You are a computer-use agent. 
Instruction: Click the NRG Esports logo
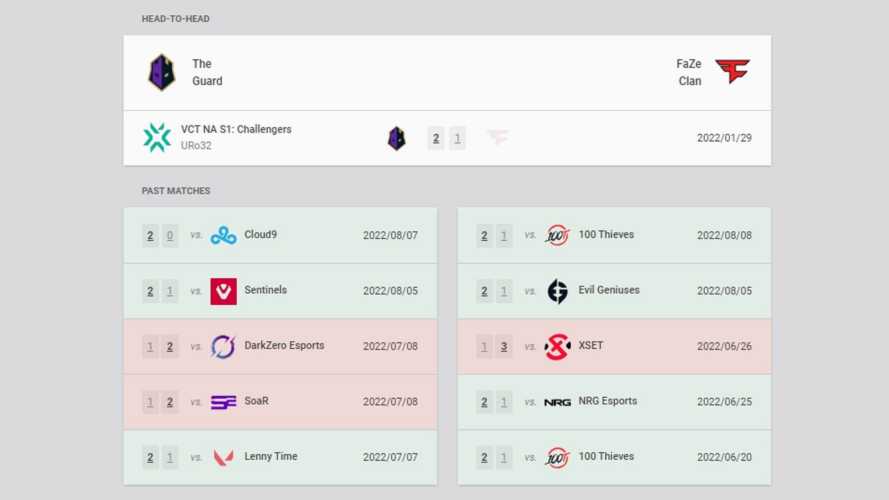[557, 402]
